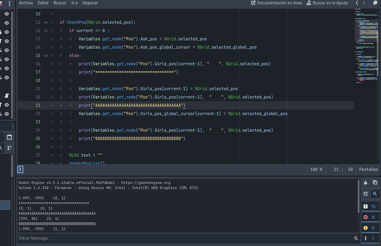Collapse duplicate messages in output panel
The image size is (381, 246).
pyautogui.click(x=366, y=194)
